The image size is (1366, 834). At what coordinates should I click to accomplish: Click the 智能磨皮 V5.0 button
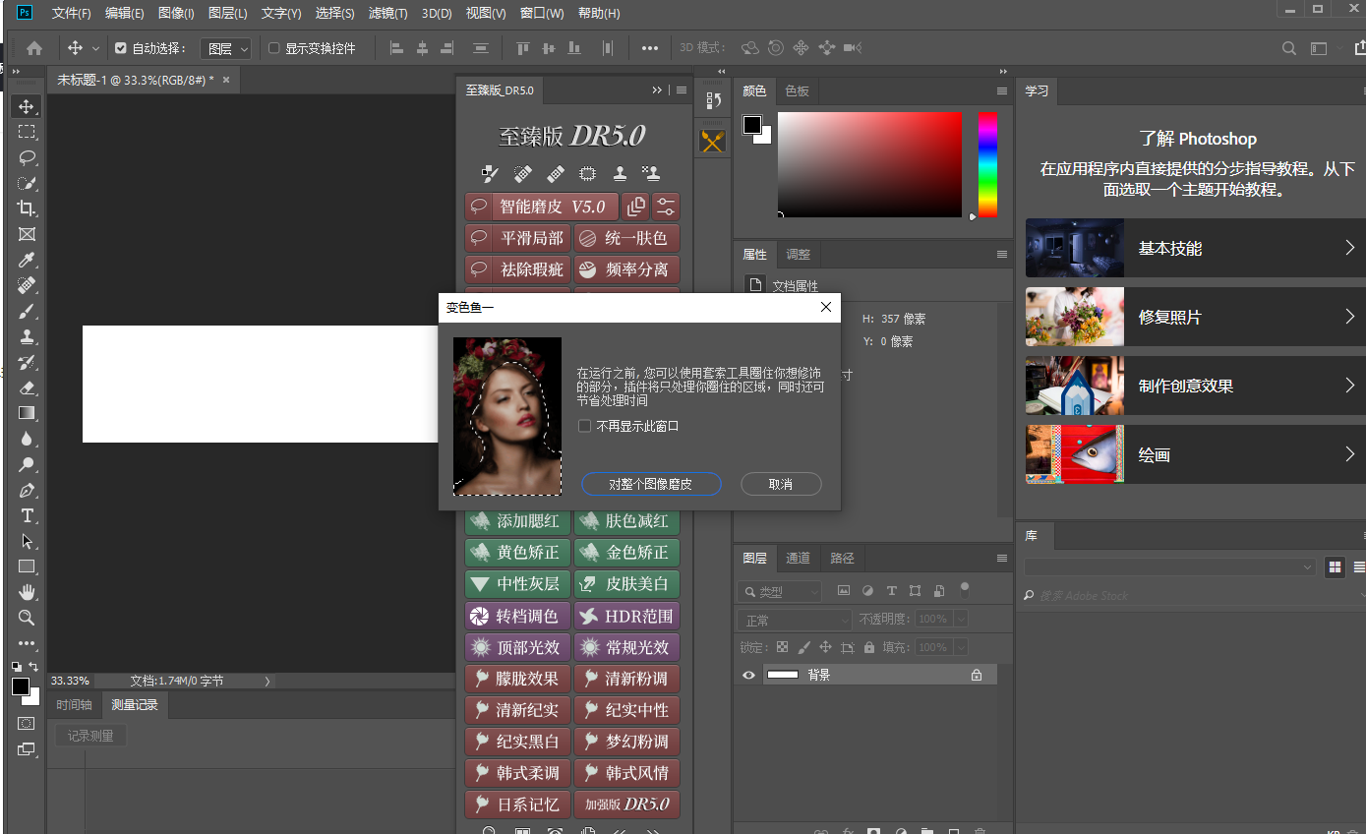(x=542, y=207)
